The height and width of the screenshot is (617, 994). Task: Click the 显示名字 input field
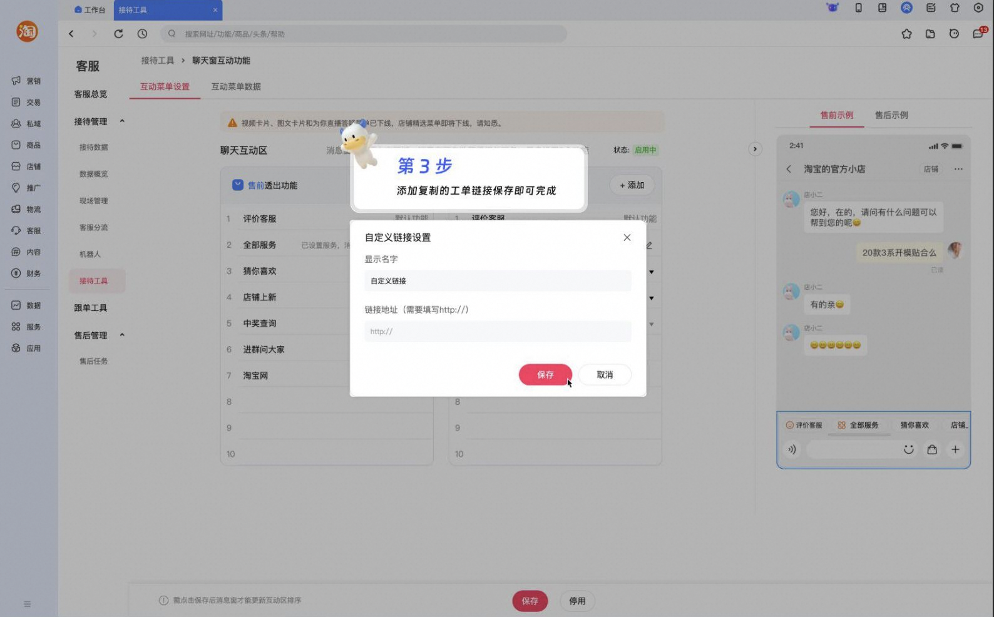click(498, 281)
